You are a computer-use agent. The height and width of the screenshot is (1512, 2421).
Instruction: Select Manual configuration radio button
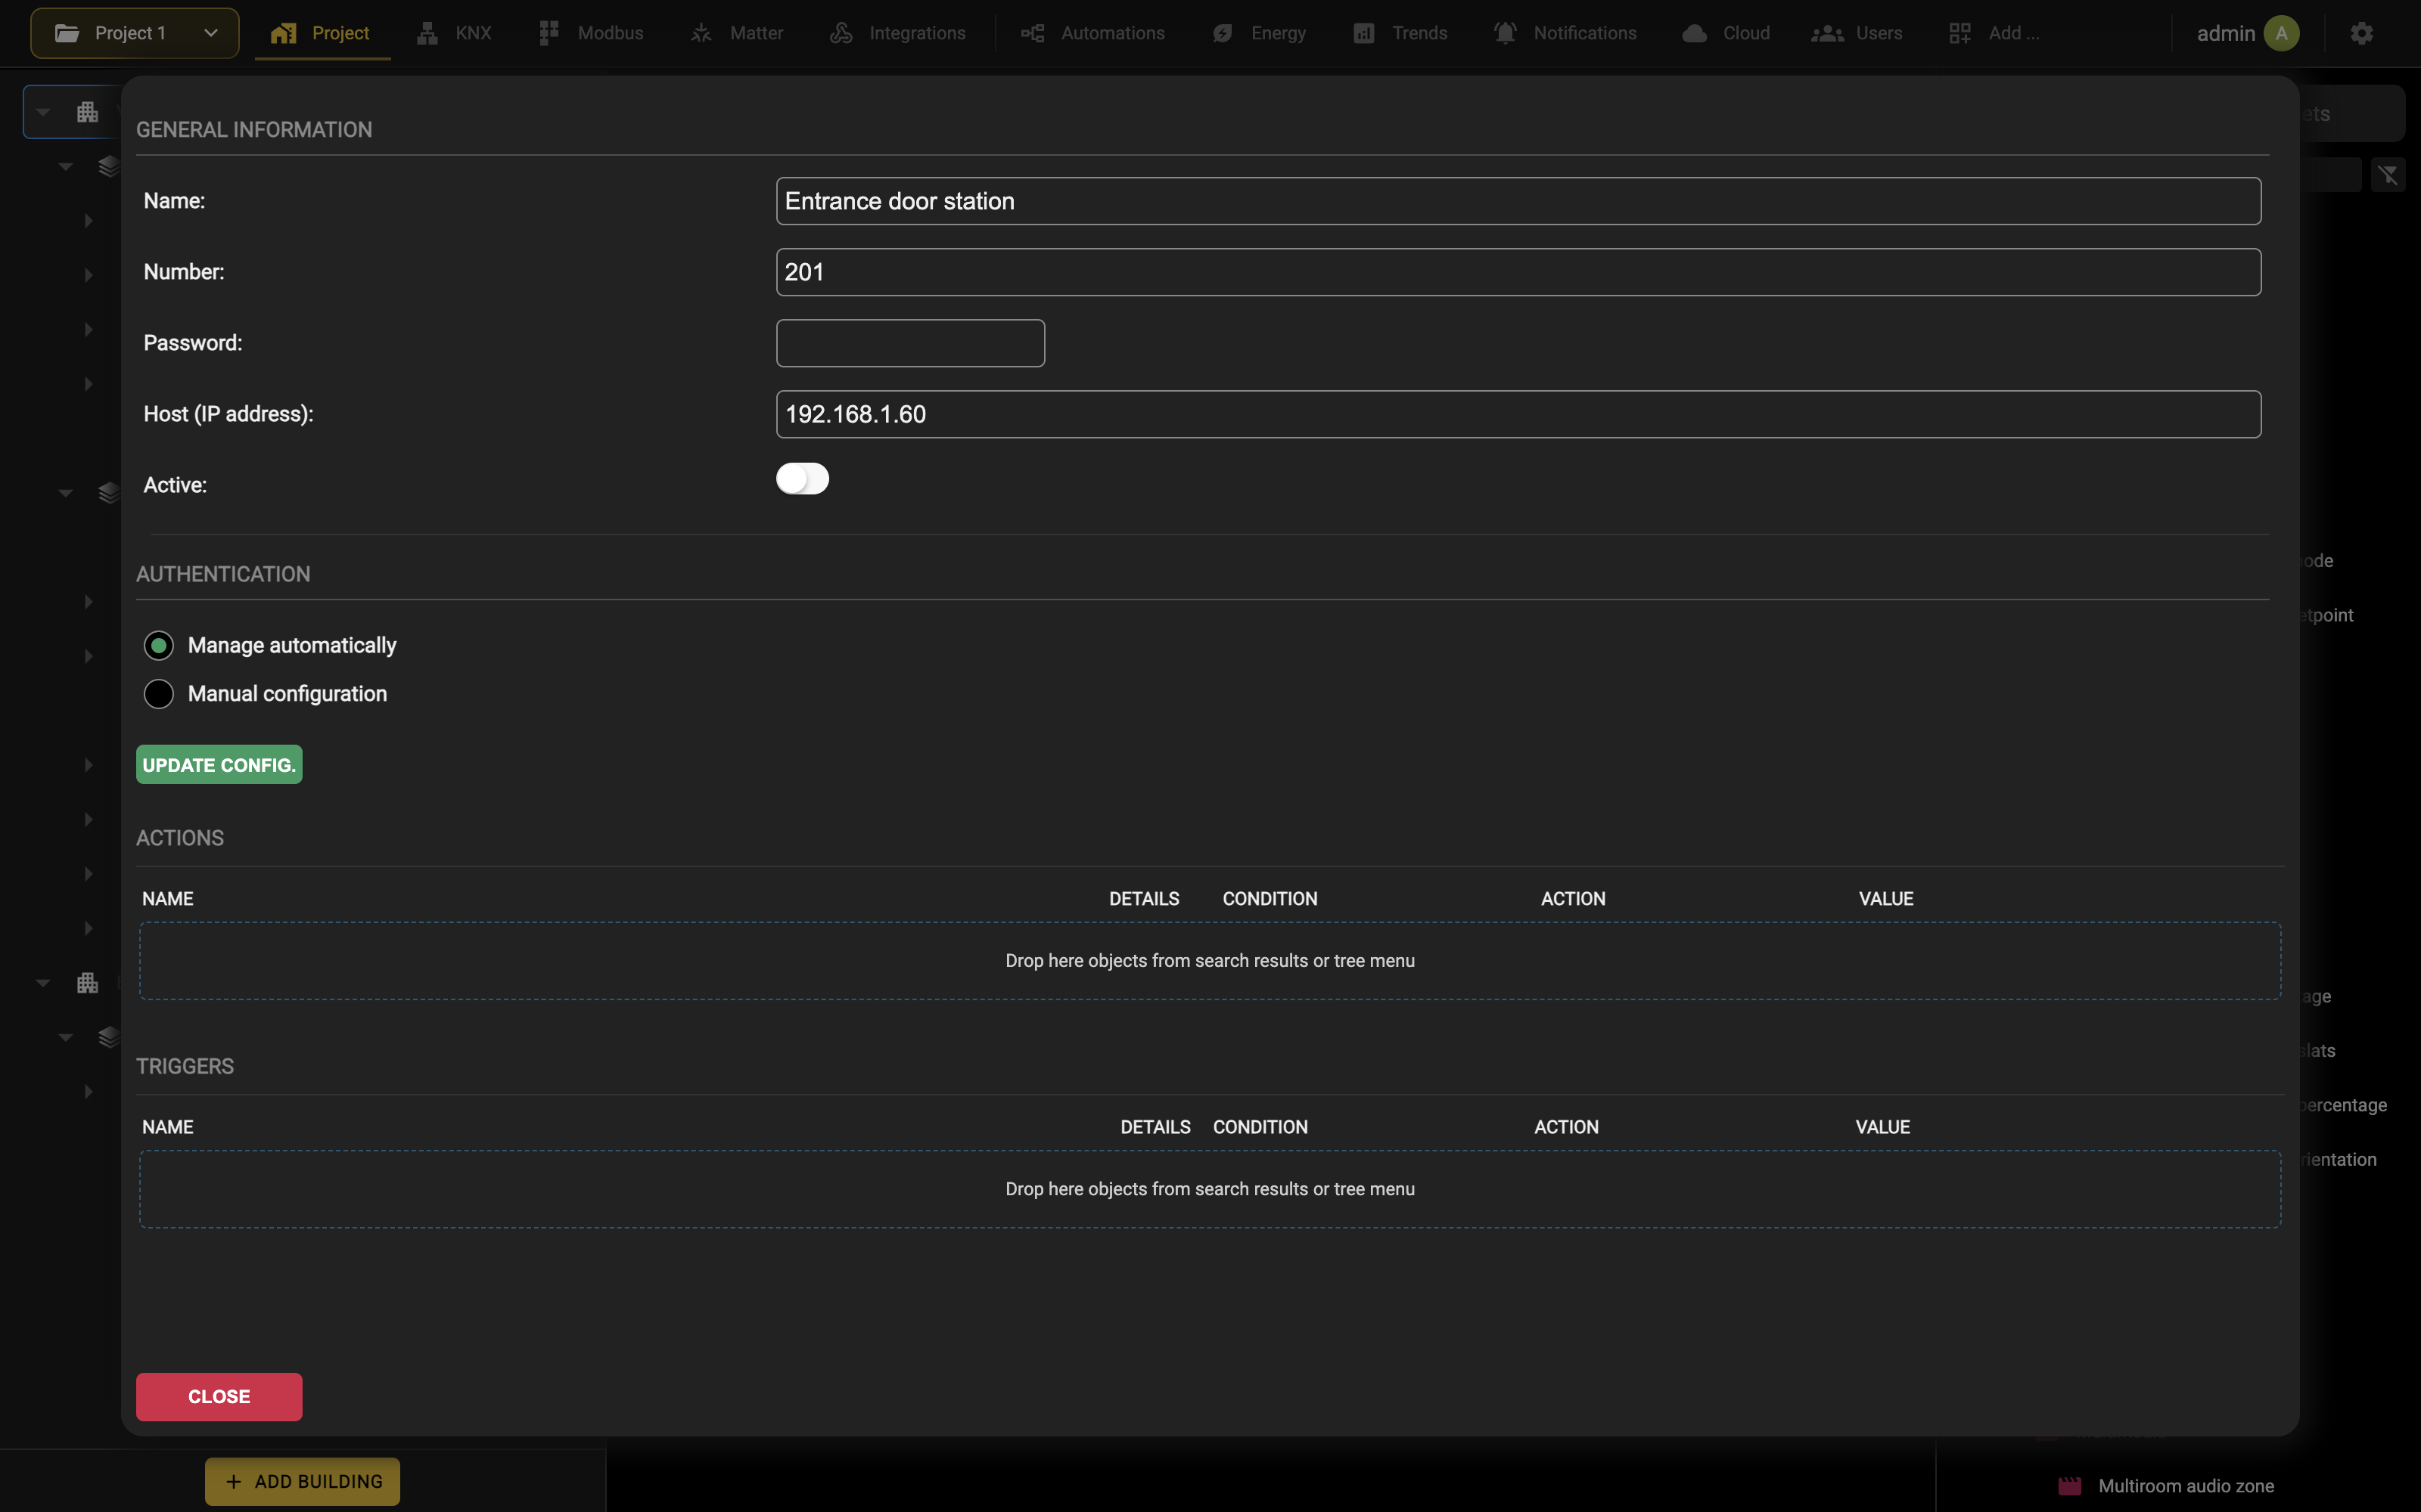[x=159, y=694]
